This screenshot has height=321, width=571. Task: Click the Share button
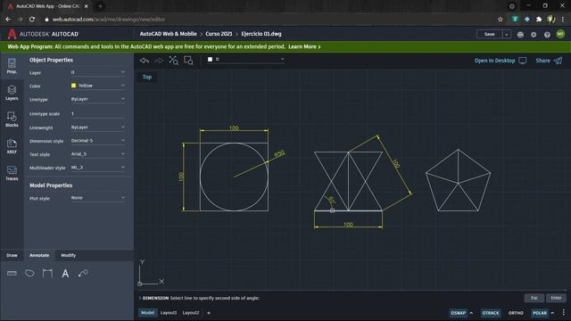point(549,61)
